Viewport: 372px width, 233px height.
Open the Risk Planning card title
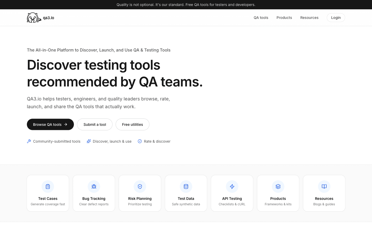coord(140,199)
